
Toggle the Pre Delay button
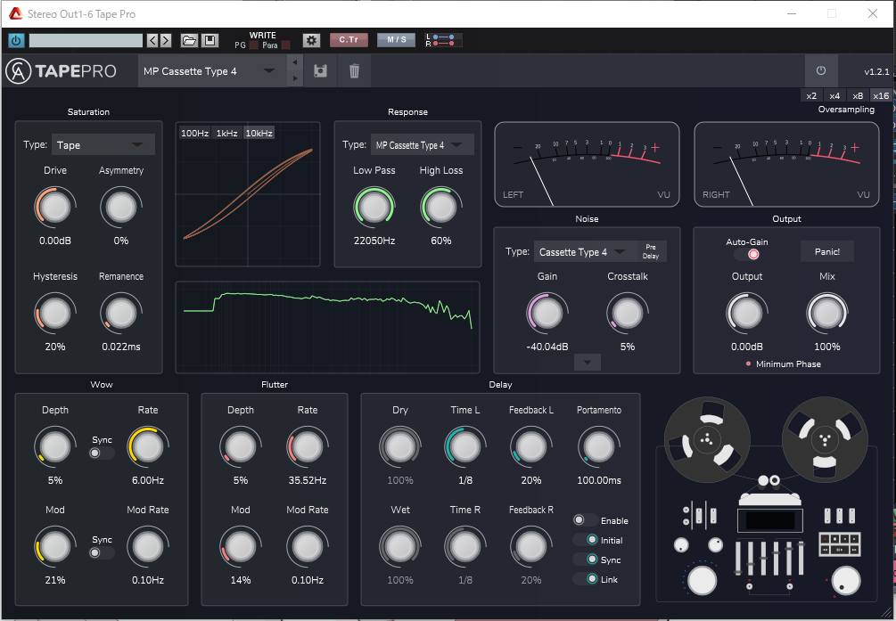click(x=650, y=251)
